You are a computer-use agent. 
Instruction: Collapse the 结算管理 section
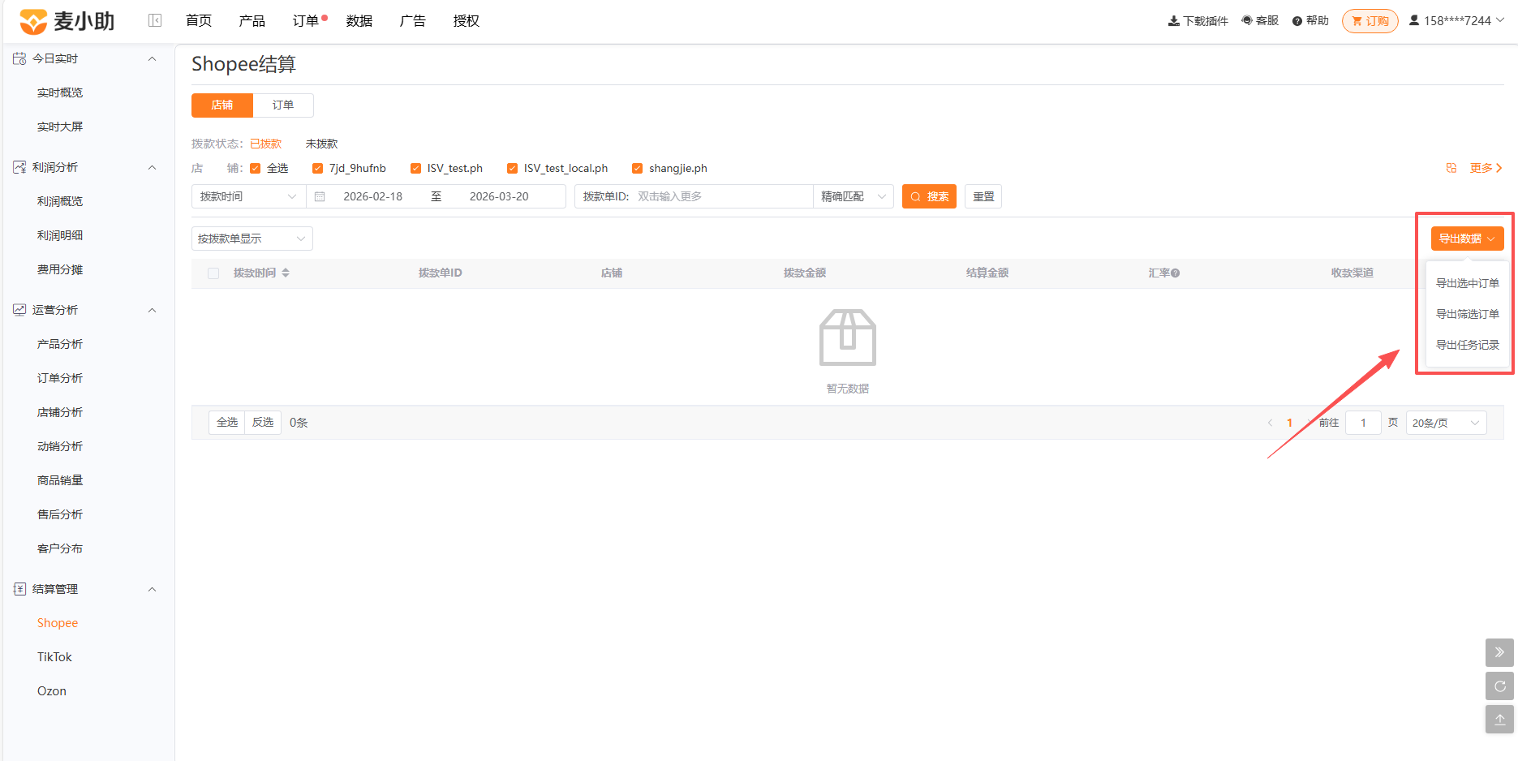point(152,589)
